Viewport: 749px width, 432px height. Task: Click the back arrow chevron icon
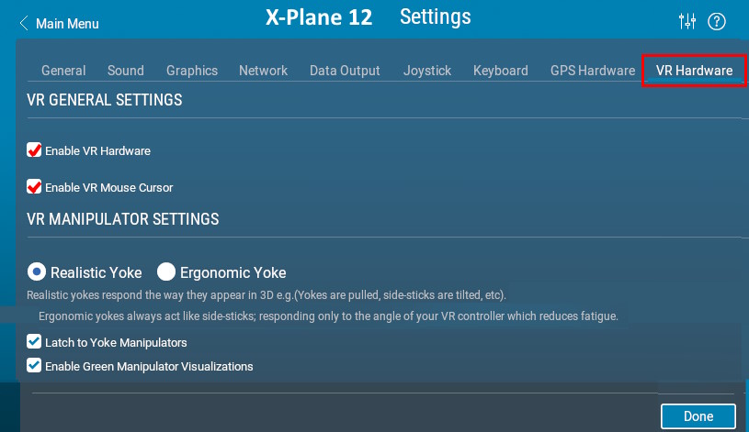[x=24, y=23]
